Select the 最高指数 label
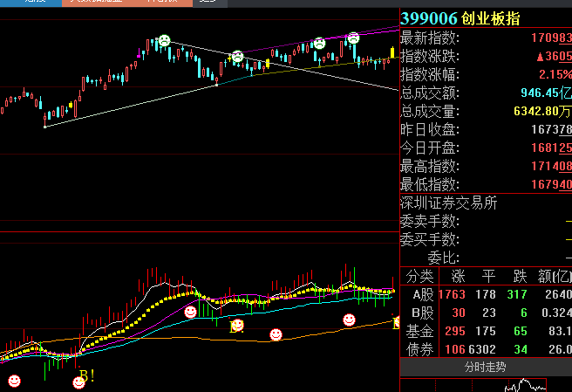This screenshot has width=572, height=392. click(x=430, y=166)
